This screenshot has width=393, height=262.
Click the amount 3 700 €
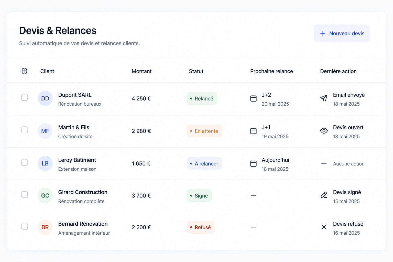[x=141, y=196]
